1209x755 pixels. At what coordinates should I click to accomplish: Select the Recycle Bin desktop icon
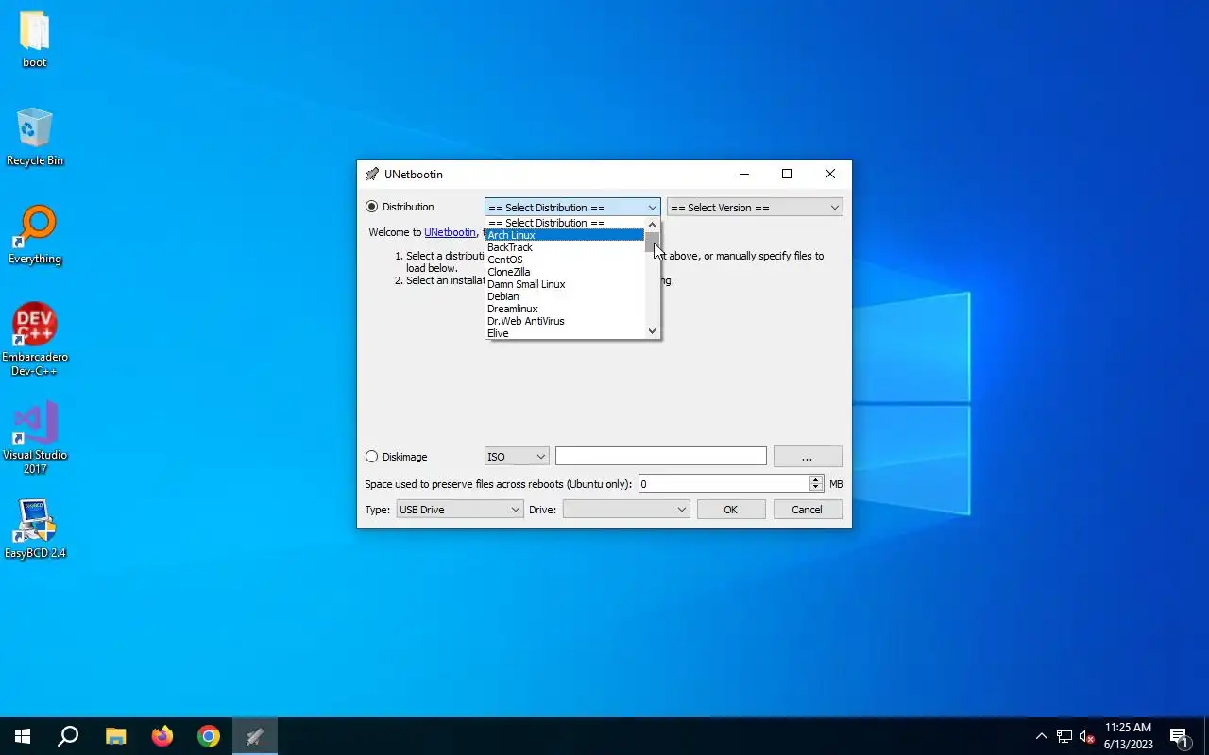[x=35, y=137]
